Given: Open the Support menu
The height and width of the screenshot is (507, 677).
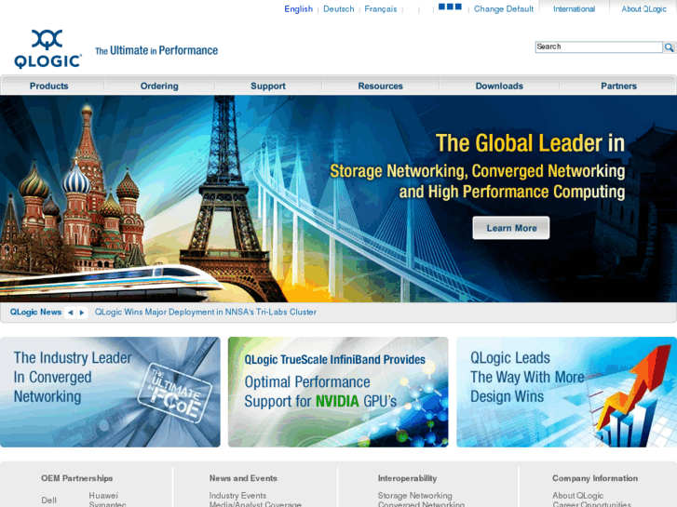Looking at the screenshot, I should pos(268,86).
